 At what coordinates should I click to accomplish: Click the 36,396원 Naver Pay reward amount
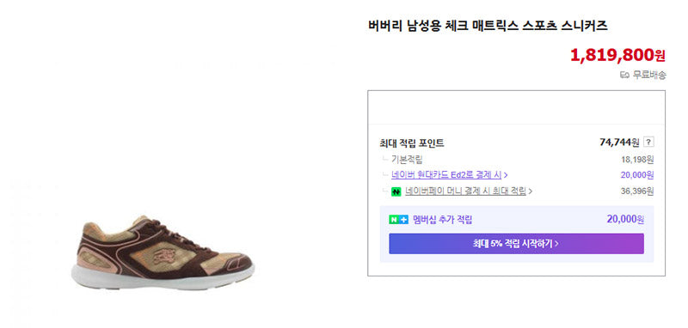click(637, 191)
